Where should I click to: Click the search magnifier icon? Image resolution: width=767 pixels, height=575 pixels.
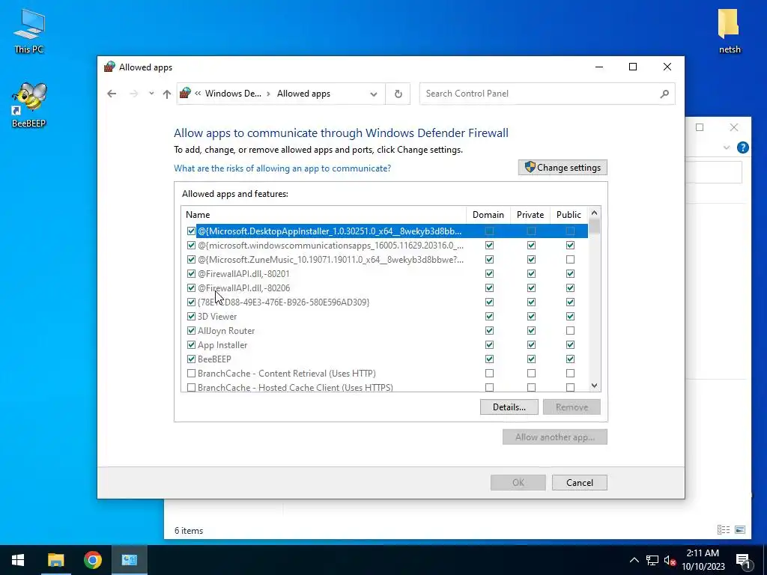coord(664,94)
